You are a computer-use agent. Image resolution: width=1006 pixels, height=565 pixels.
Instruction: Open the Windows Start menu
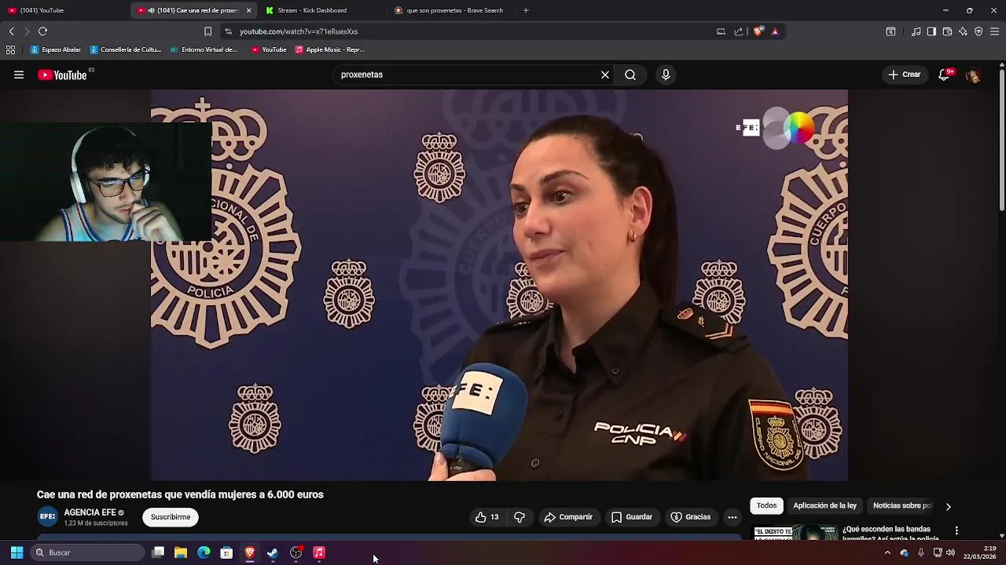(x=17, y=552)
